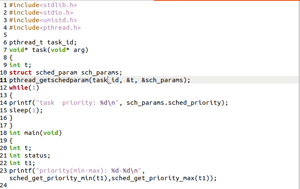This screenshot has width=300, height=189.
Task: Click 'sched_get_priority_min(t1)' call
Action: [x=58, y=178]
